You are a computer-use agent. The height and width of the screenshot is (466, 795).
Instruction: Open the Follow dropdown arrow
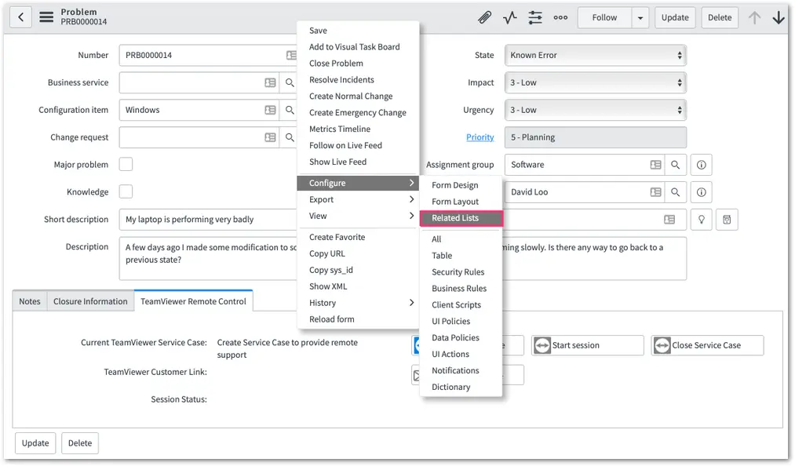[640, 18]
